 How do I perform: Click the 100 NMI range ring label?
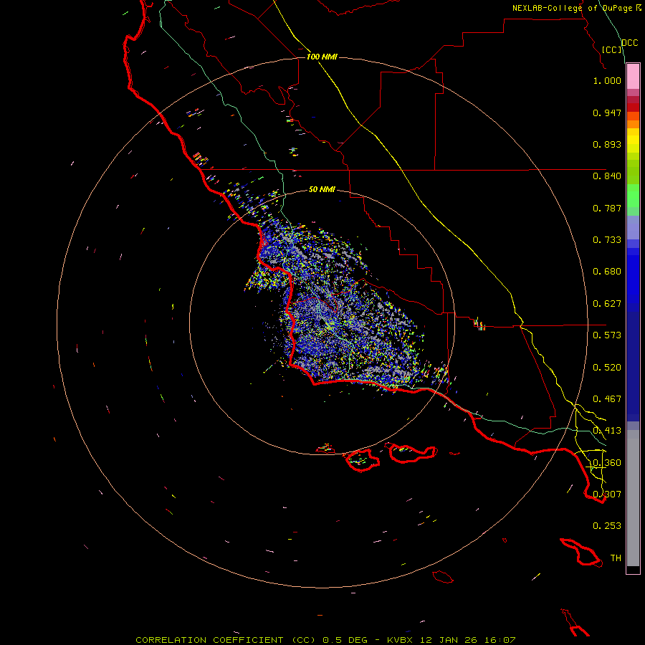click(x=322, y=57)
